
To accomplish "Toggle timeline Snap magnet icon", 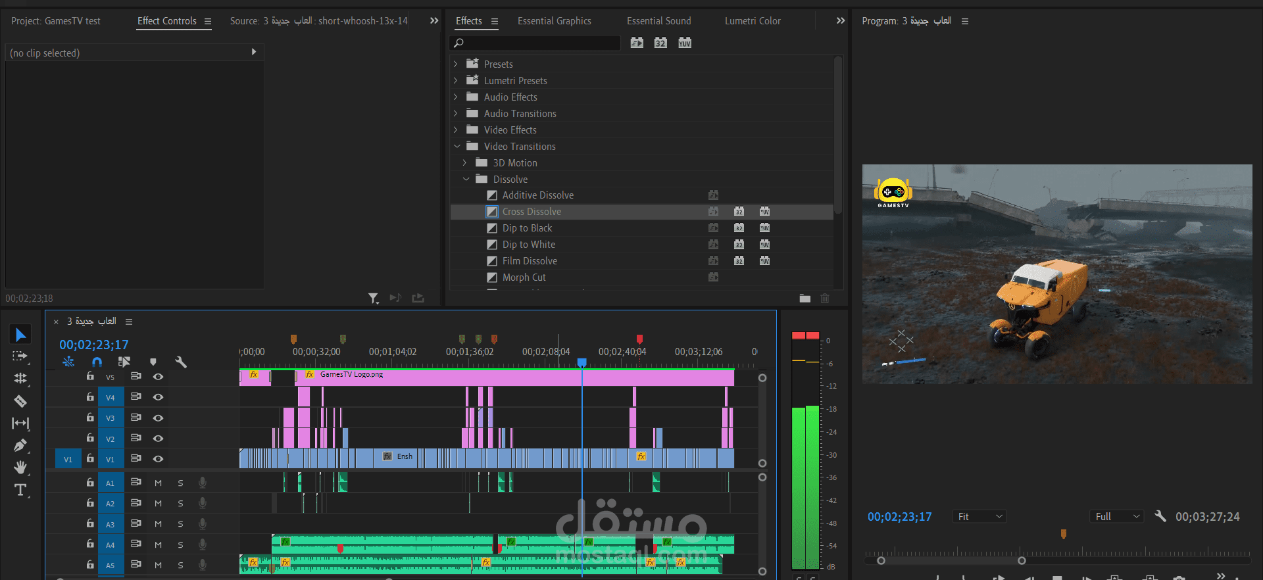I will (97, 362).
